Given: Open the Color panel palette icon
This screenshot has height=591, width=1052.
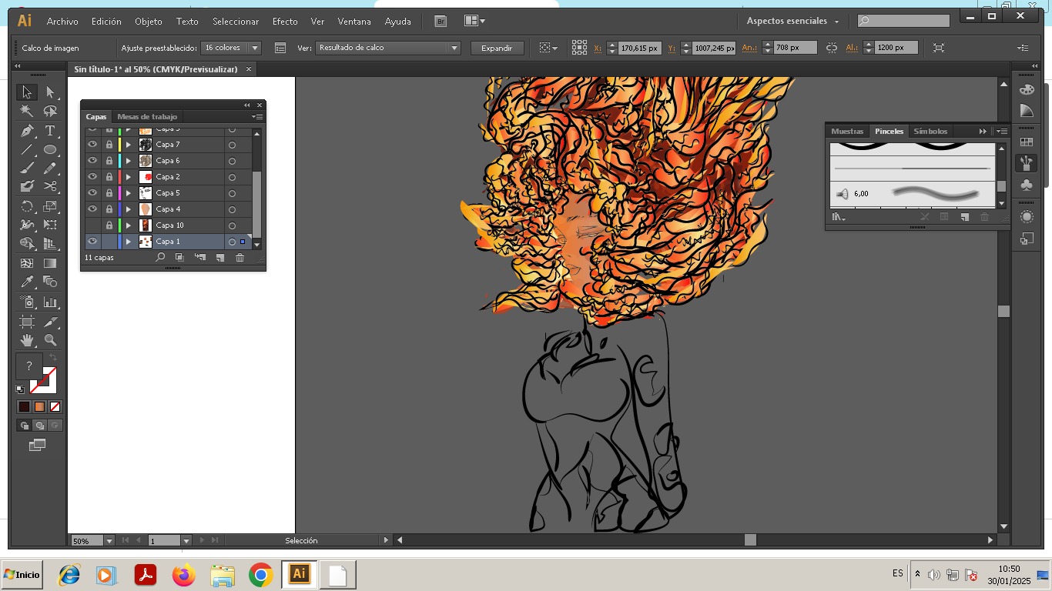Looking at the screenshot, I should coord(1026,89).
